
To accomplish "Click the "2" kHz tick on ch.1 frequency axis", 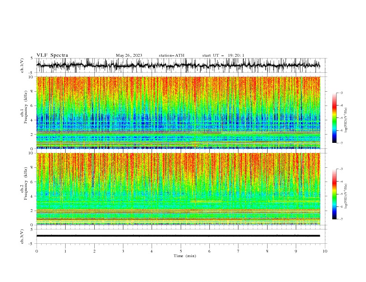I will [32, 135].
